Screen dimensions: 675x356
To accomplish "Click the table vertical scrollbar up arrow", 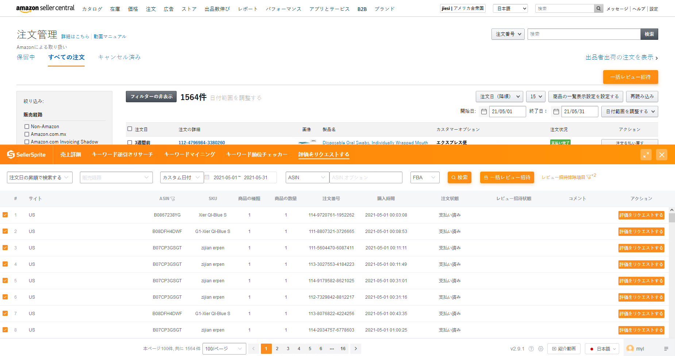I will coord(672,210).
